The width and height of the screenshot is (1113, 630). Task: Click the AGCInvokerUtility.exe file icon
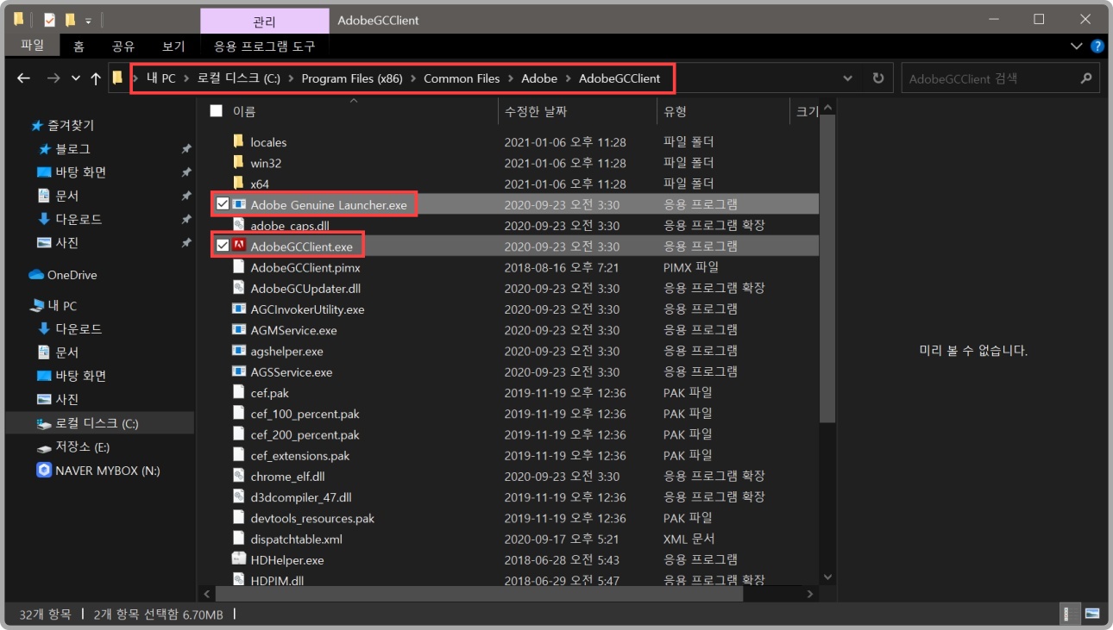[239, 309]
